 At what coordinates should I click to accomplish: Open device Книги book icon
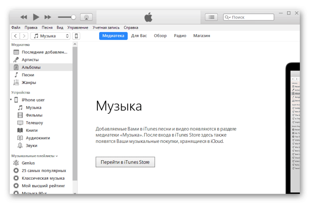click(x=20, y=130)
